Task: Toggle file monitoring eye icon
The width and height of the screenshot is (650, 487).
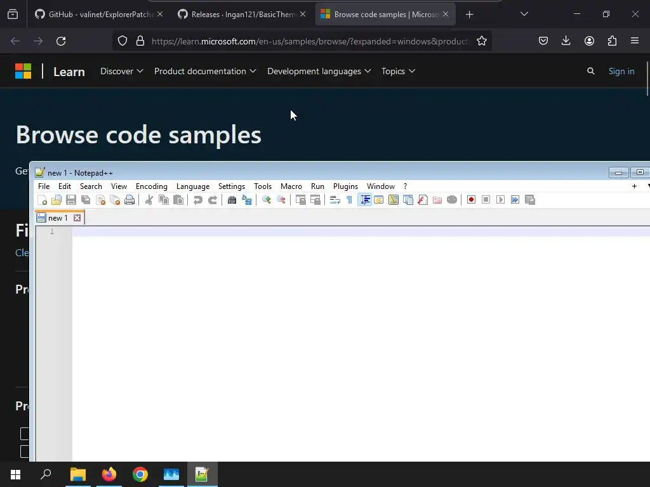Action: [x=452, y=200]
